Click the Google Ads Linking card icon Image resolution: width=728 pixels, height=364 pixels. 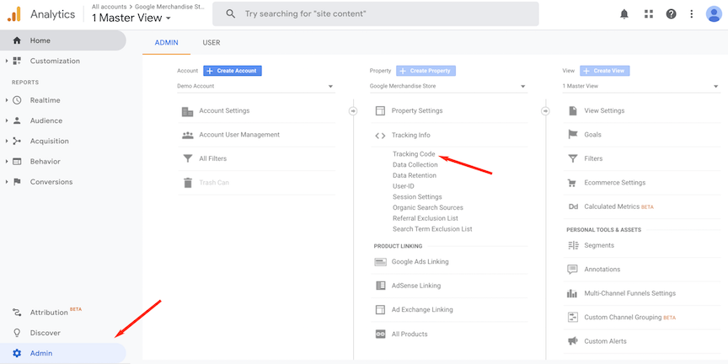380,262
